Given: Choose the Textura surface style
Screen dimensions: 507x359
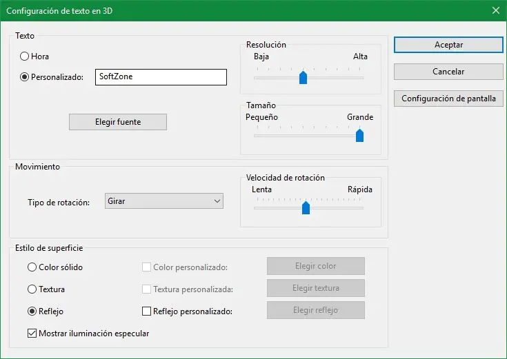Looking at the screenshot, I should click(32, 289).
